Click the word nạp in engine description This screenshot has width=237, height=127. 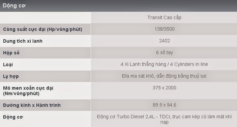tap(165, 122)
